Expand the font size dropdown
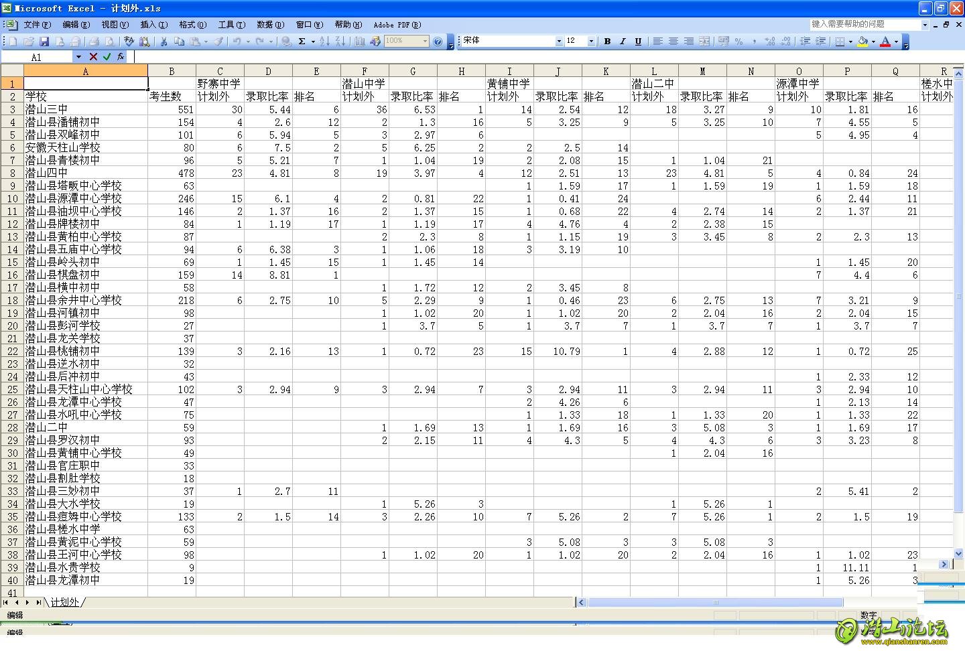 pos(591,42)
